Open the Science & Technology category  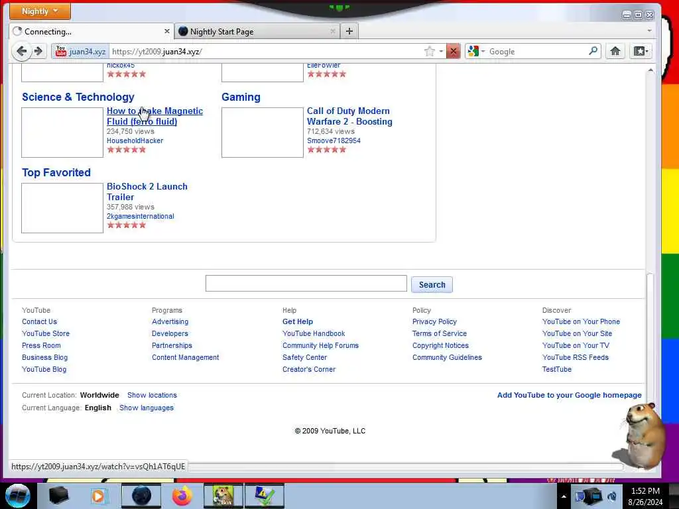click(x=78, y=97)
